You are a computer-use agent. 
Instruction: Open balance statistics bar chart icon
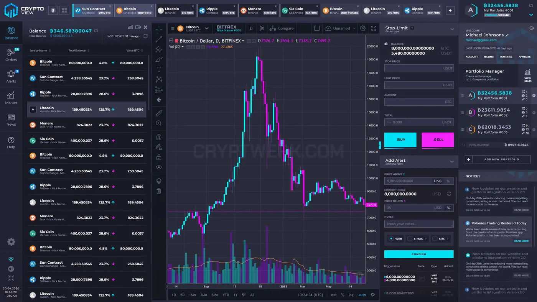[x=130, y=27]
